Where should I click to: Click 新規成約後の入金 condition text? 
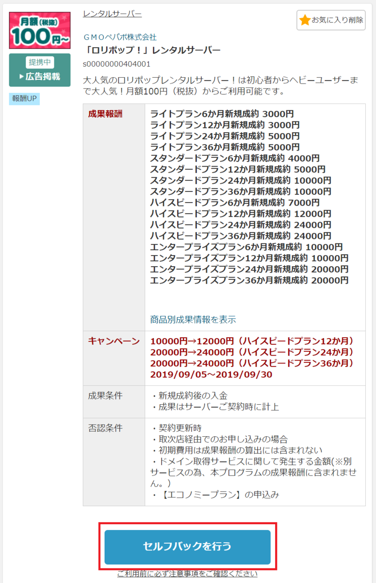coord(189,395)
